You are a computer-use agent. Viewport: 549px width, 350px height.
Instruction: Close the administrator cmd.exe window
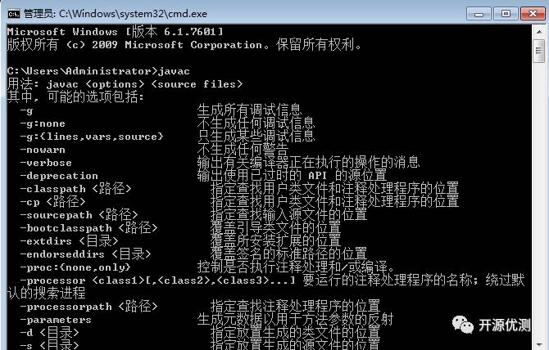[533, 14]
